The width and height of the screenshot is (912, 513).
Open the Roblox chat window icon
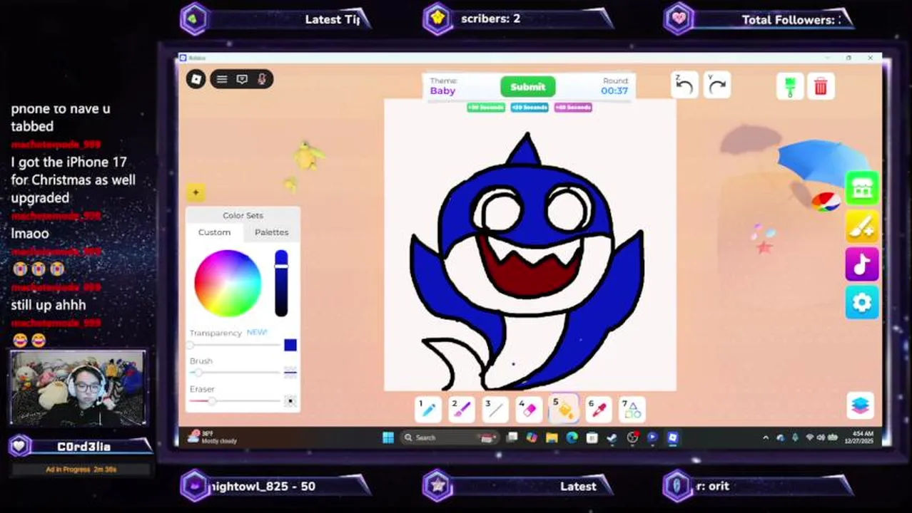coord(242,79)
